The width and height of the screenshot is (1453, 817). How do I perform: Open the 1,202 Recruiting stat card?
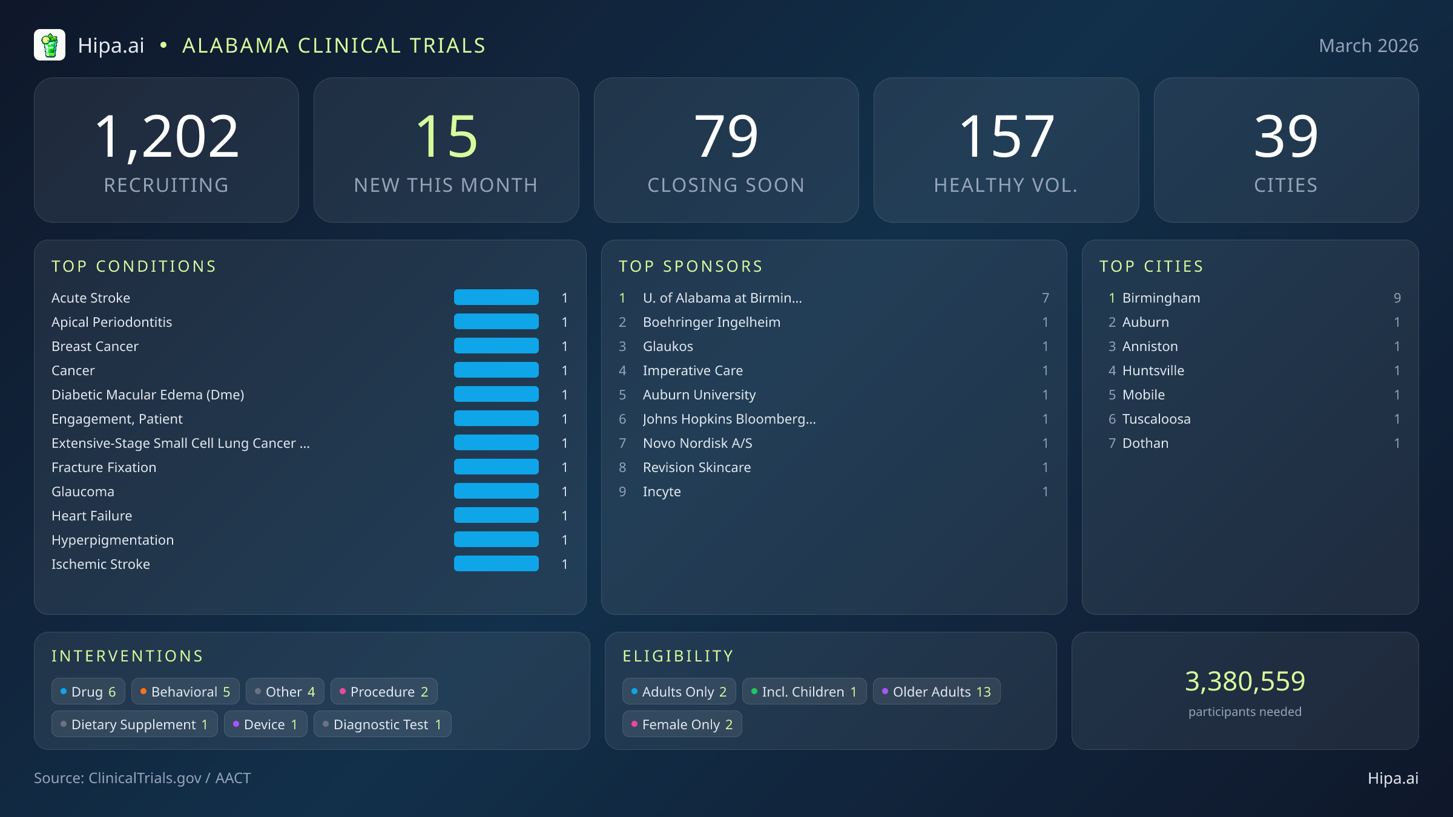pos(167,149)
